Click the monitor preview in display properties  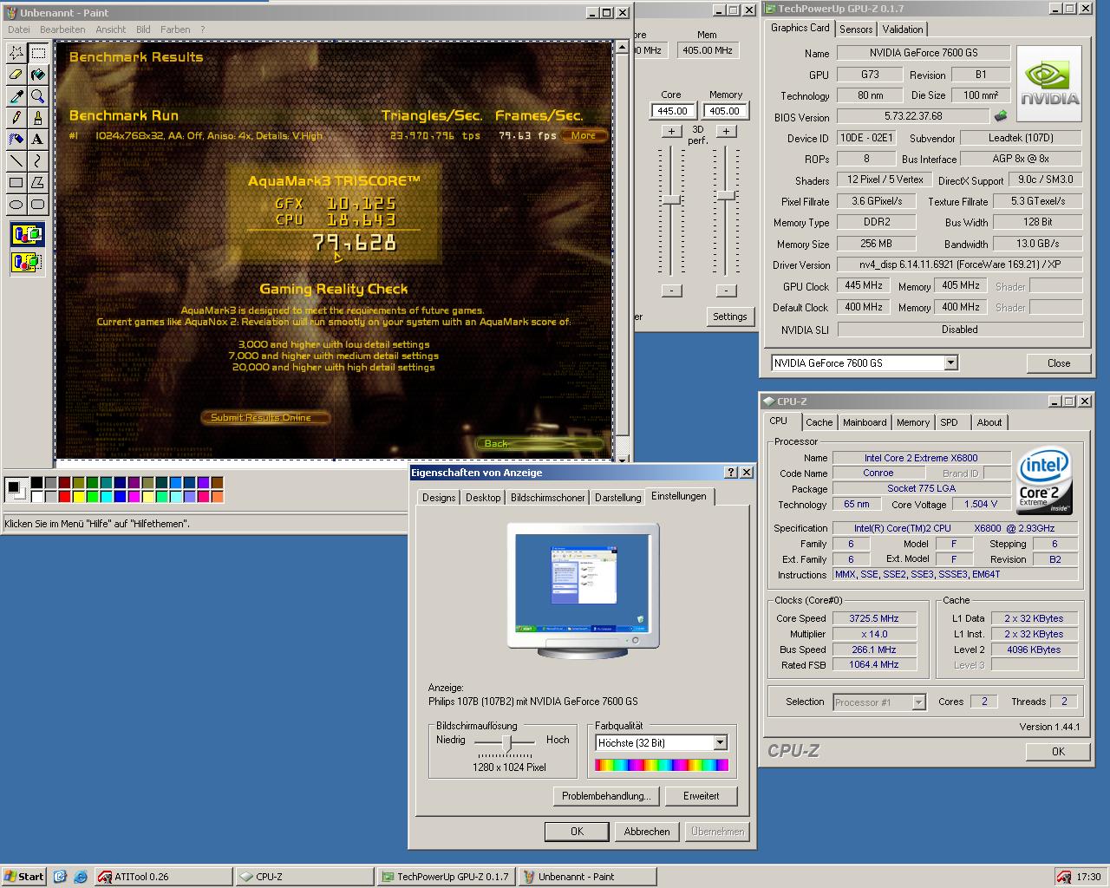click(583, 590)
